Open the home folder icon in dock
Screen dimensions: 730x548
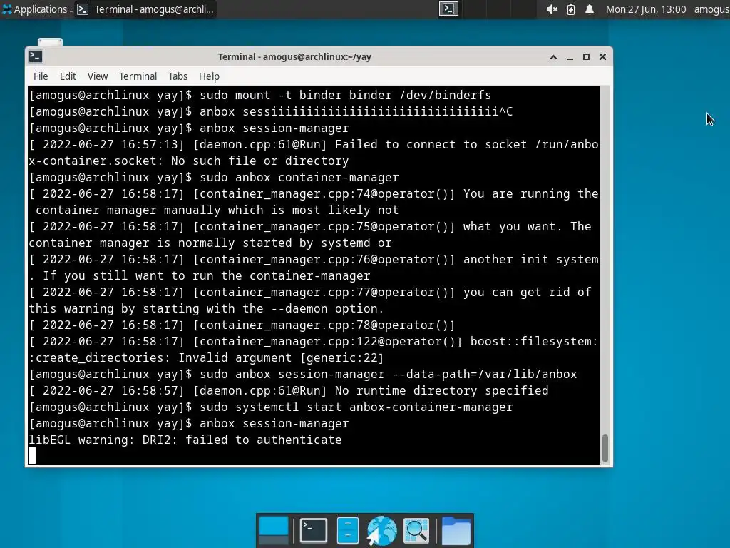pos(456,530)
